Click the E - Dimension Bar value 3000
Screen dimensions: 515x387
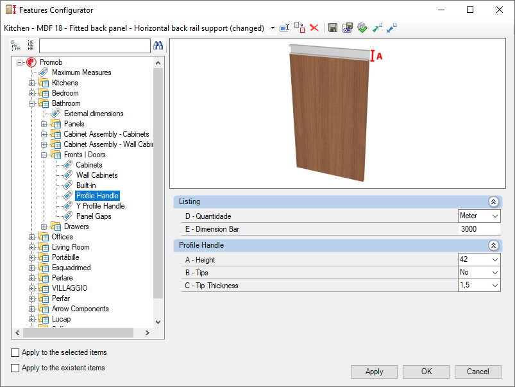[x=479, y=229]
